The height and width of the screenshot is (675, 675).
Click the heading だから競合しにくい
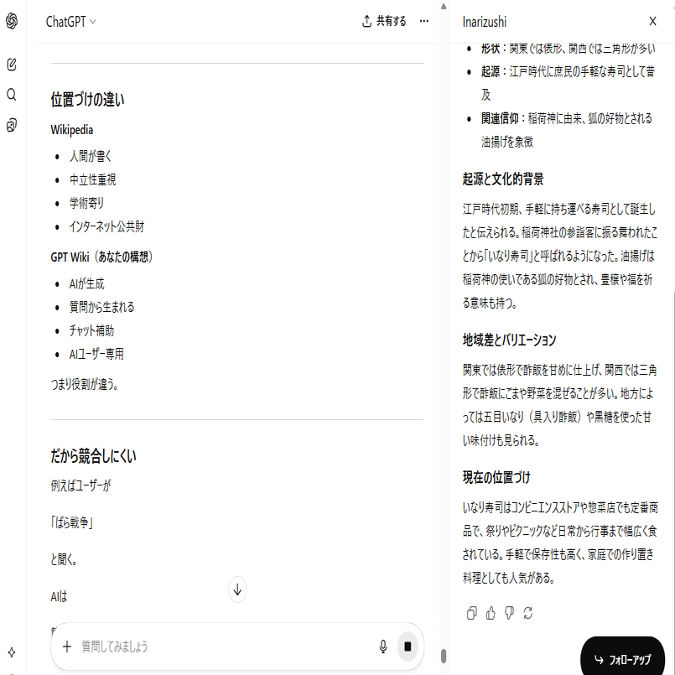coord(93,456)
